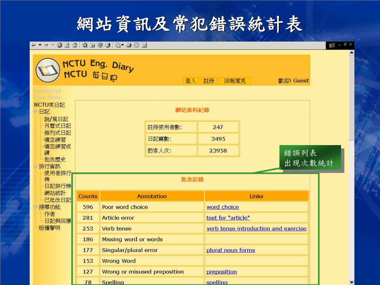This screenshot has height=285, width=380.
Task: Go to the Home page icon
Action: point(75,45)
